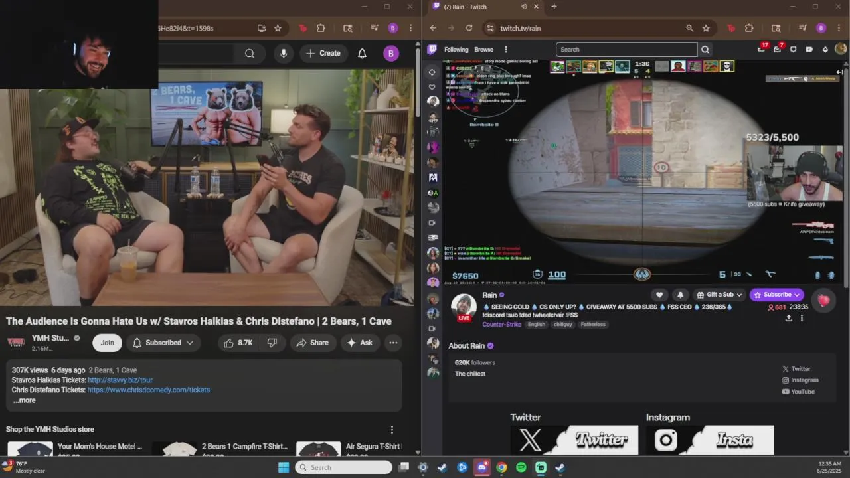Viewport: 850px width, 478px height.
Task: Click the Insta panel banner image
Action: click(x=710, y=440)
